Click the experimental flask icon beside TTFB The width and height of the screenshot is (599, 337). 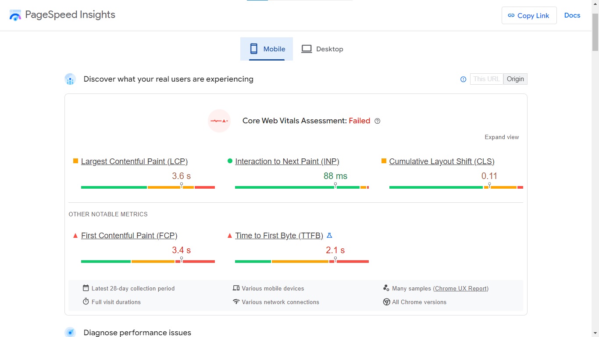pyautogui.click(x=329, y=235)
